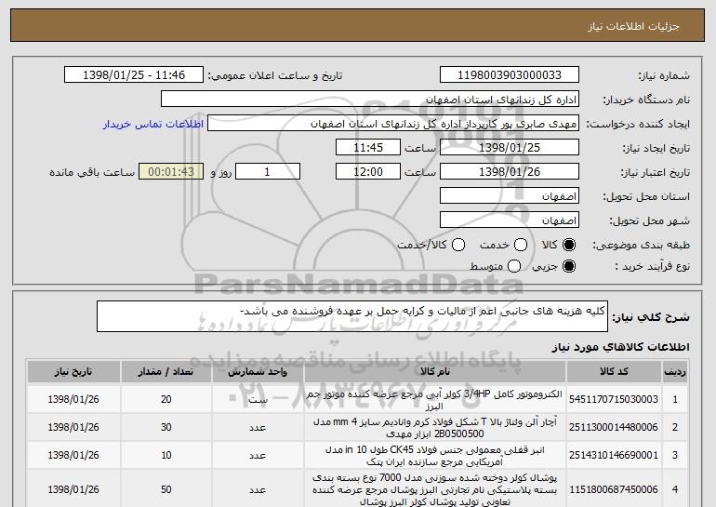716x507 pixels.
Task: Select the کالا radio button
Action: pos(569,245)
